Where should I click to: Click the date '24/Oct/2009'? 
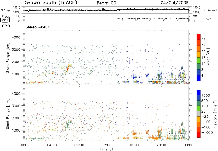click(x=175, y=3)
